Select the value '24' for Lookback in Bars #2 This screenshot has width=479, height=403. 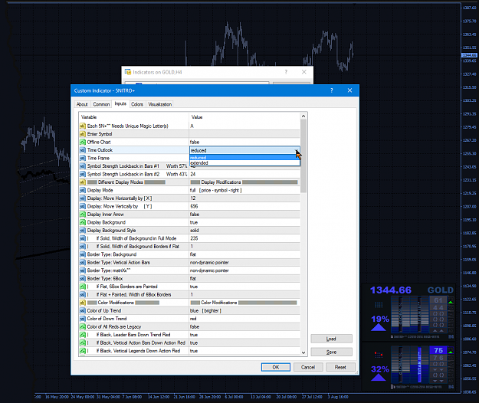(x=193, y=174)
